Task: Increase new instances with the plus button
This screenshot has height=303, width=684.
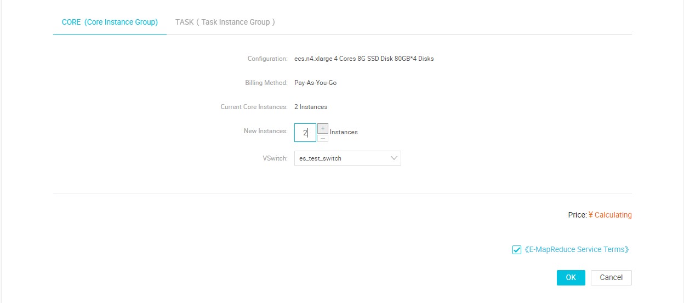Action: (x=323, y=128)
